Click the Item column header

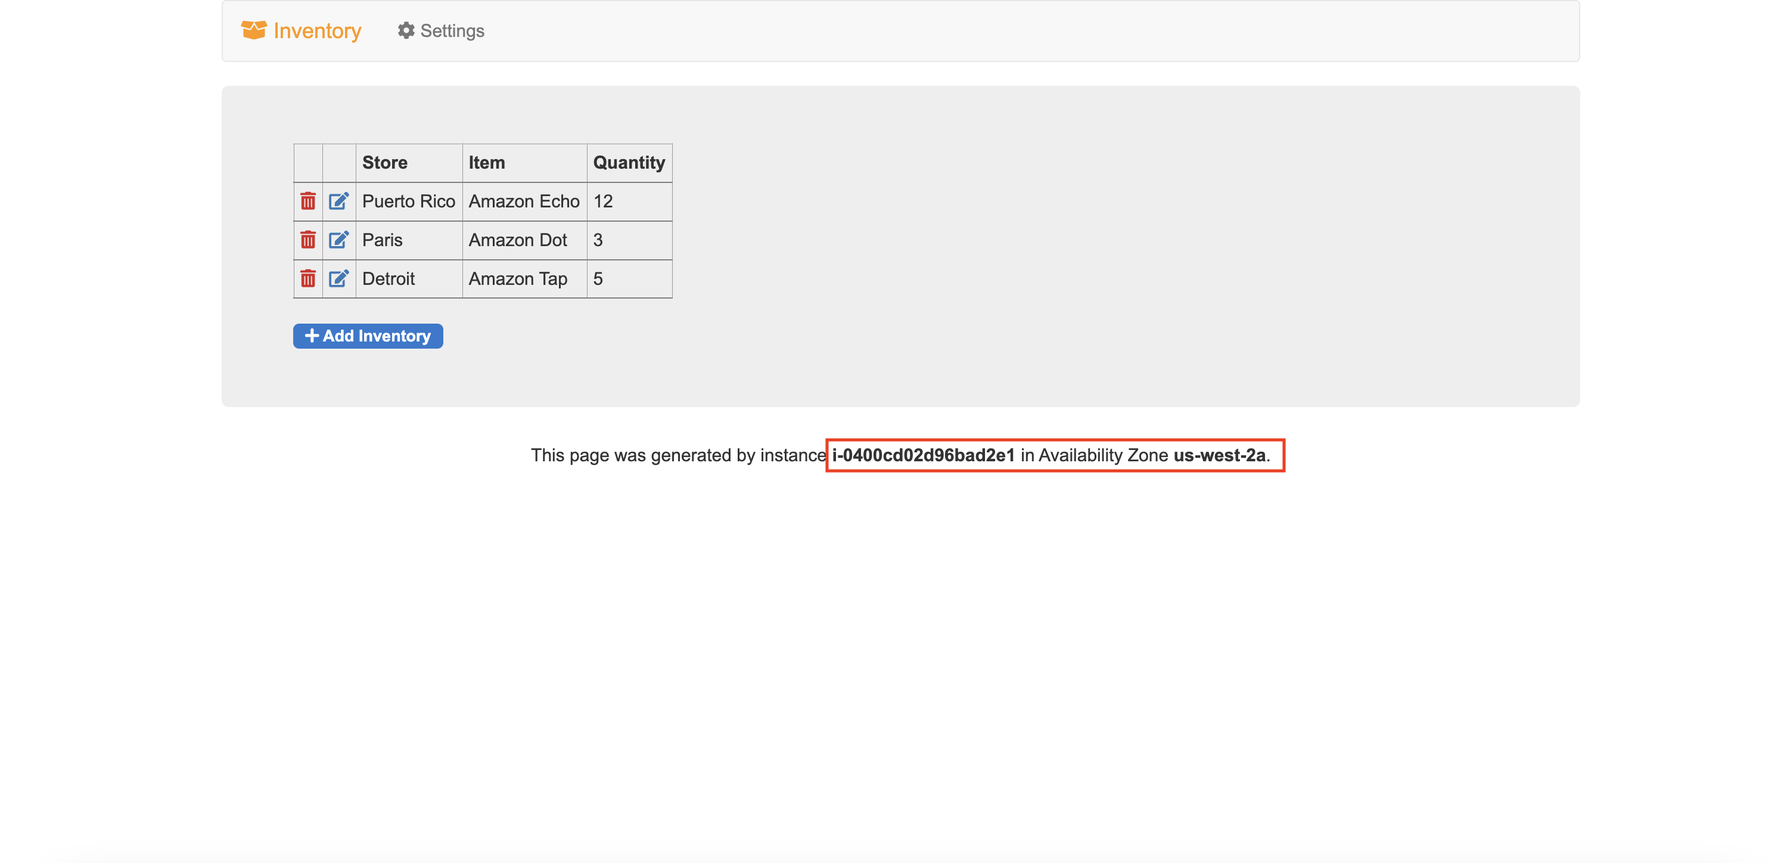pos(486,163)
